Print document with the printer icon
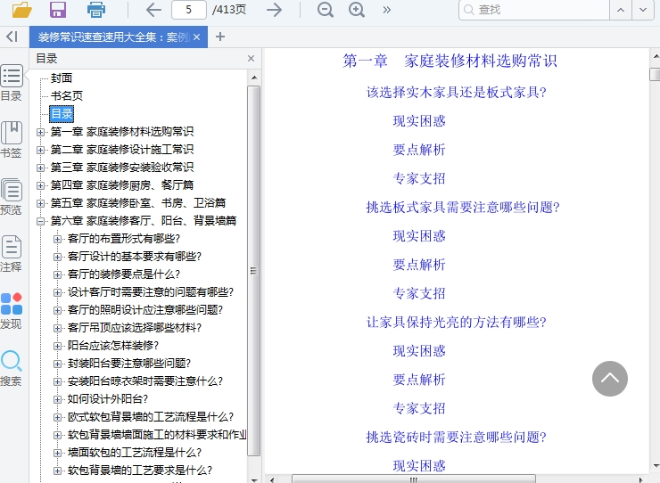660x483 pixels. 96,10
